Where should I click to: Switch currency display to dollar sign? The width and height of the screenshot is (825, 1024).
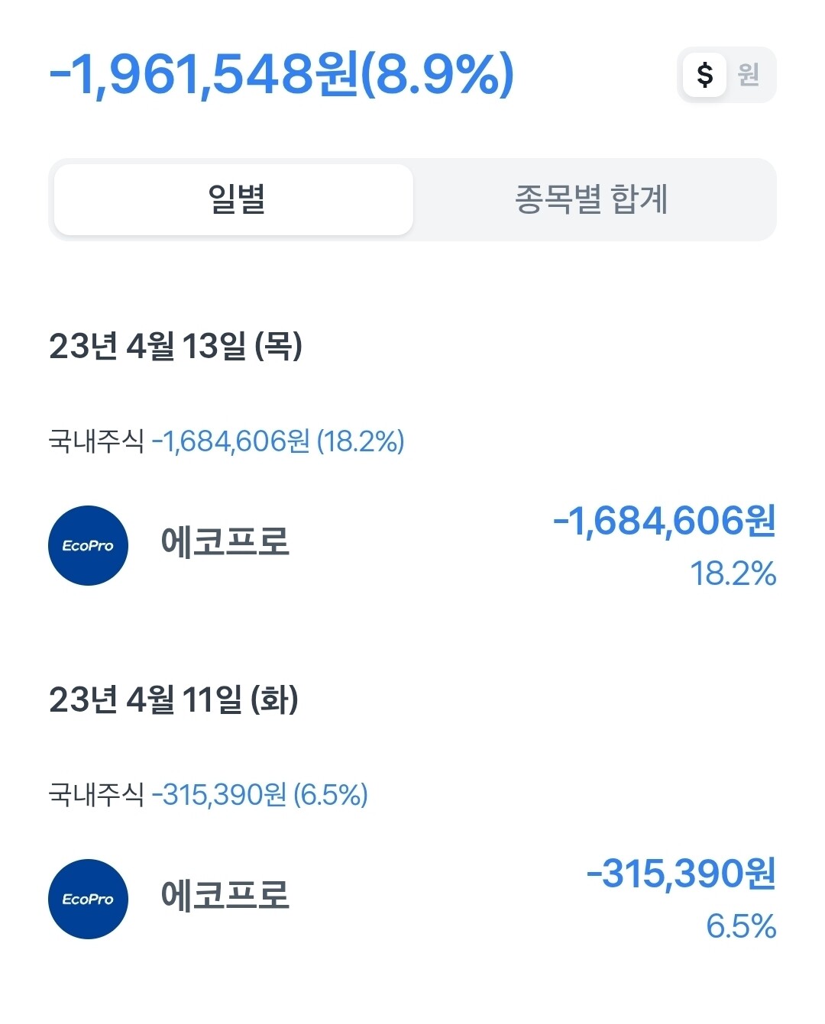[704, 75]
